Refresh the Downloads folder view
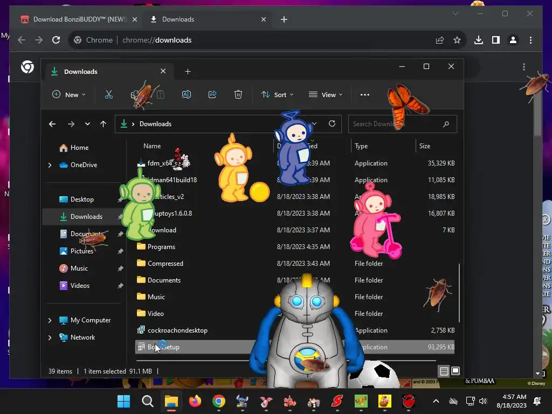This screenshot has width=552, height=414. [x=332, y=123]
